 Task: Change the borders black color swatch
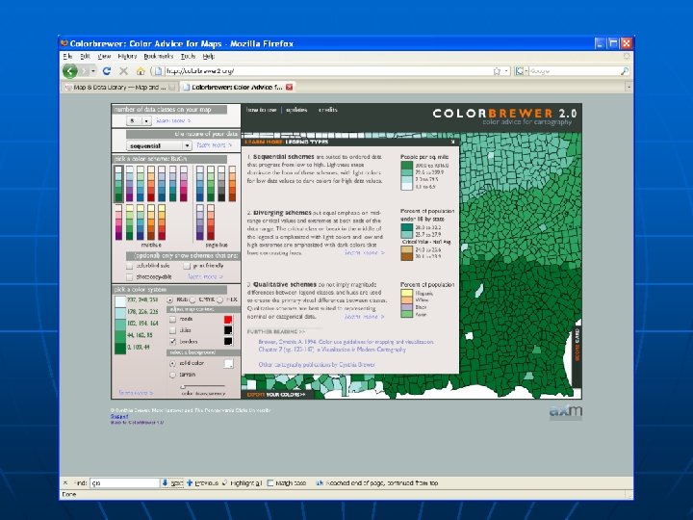[x=228, y=341]
